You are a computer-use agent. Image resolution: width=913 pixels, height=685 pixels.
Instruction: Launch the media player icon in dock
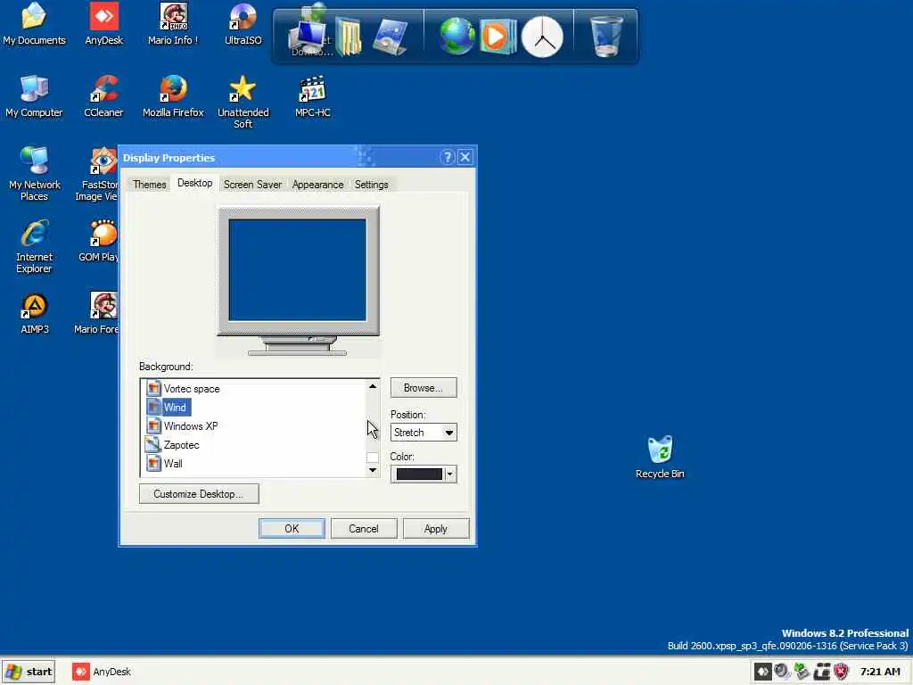click(498, 36)
